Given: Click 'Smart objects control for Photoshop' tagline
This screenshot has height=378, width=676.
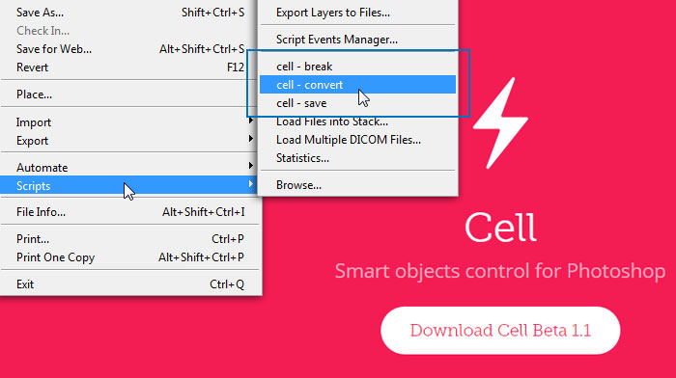Looking at the screenshot, I should 500,271.
